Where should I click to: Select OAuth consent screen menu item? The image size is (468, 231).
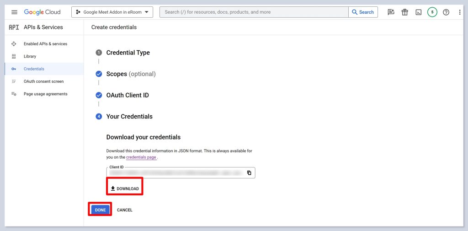point(43,81)
